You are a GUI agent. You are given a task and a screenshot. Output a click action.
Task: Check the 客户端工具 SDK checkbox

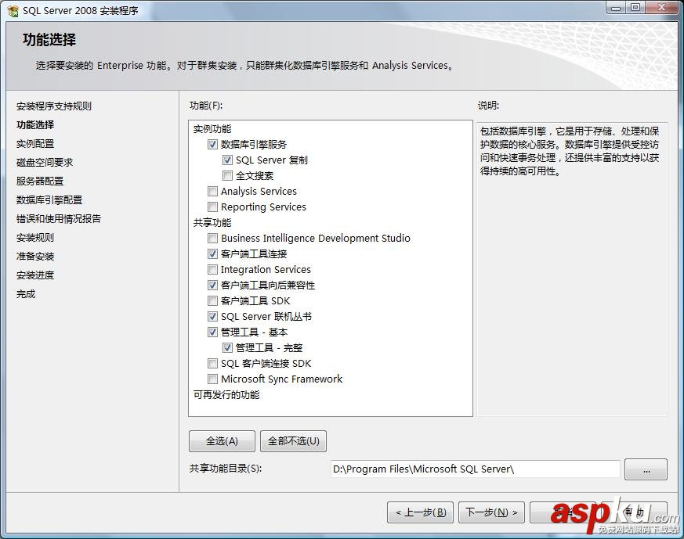tap(212, 301)
